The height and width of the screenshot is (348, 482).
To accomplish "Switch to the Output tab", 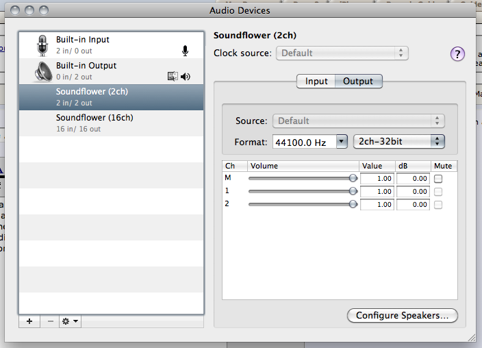I will [x=359, y=82].
